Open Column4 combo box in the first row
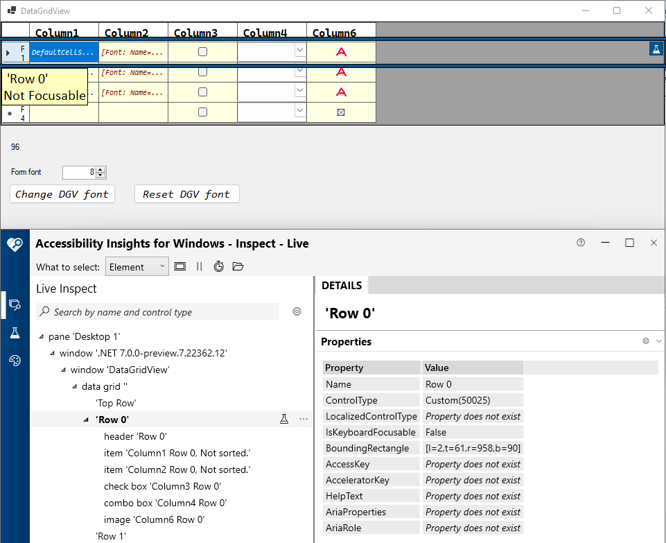Viewport: 666px width, 543px height. (300, 50)
